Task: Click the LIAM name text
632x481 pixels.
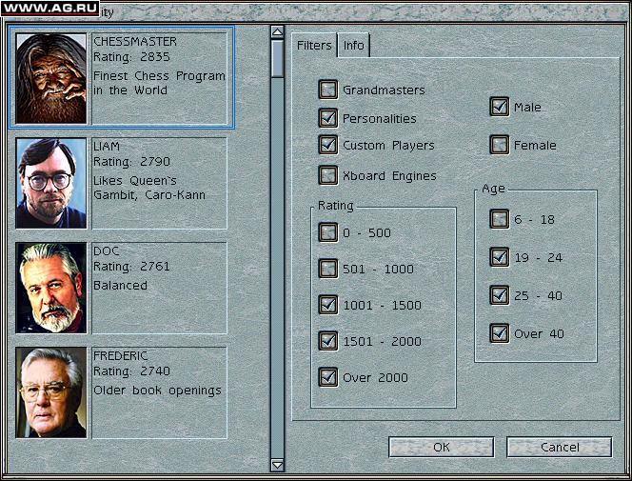Action: pyautogui.click(x=107, y=147)
